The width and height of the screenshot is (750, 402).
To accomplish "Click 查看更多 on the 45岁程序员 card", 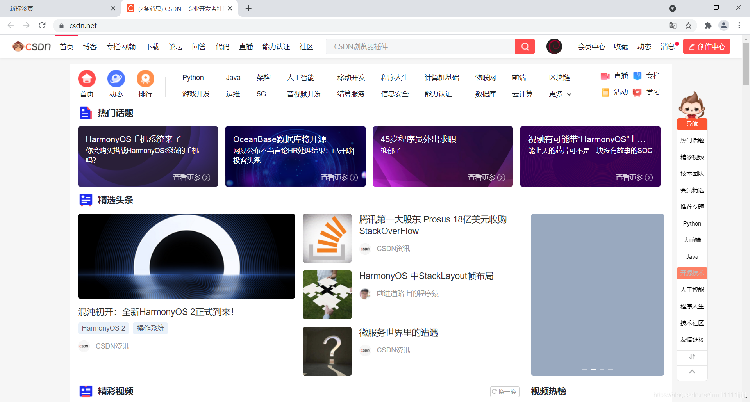I will (486, 178).
